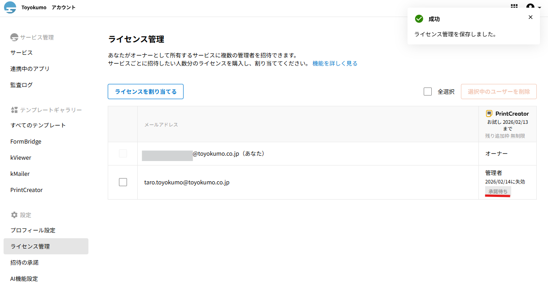Select 連携中のアプリ in the sidebar
The width and height of the screenshot is (548, 288).
coord(30,69)
